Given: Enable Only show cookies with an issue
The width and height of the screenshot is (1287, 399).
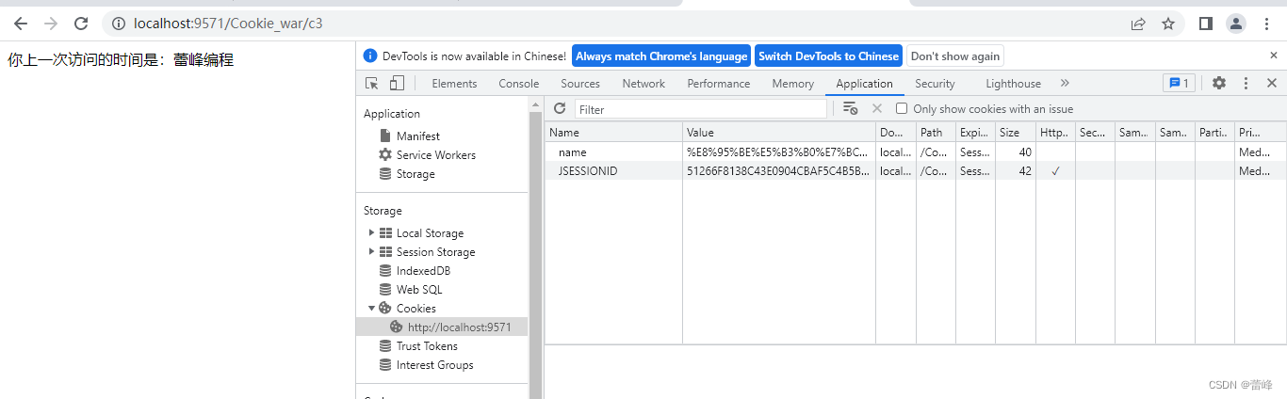Looking at the screenshot, I should [902, 109].
